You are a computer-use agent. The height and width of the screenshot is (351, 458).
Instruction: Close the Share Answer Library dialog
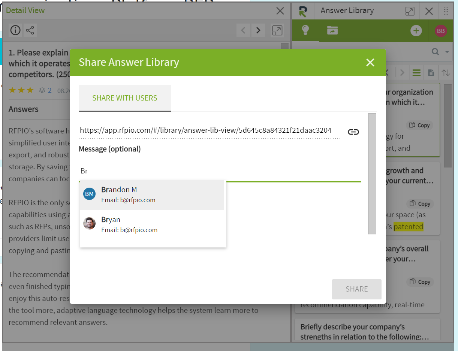[x=370, y=62]
